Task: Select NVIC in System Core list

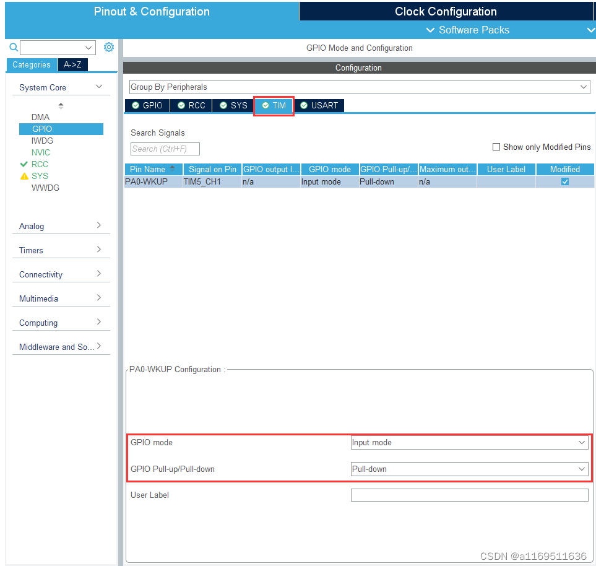Action: coord(41,152)
